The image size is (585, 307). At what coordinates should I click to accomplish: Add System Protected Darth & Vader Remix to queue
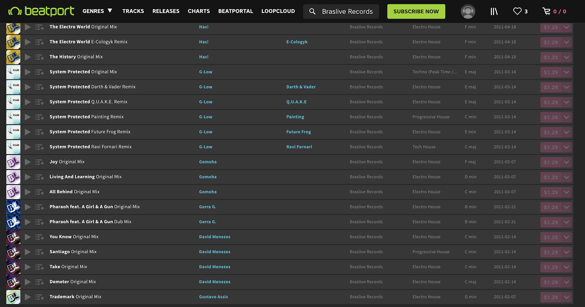tap(39, 87)
